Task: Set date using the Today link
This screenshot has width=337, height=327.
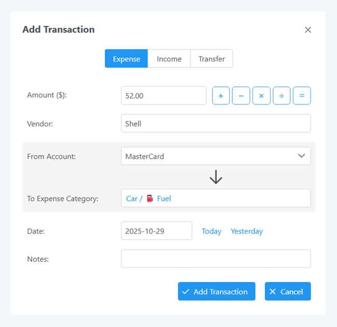Action: point(212,231)
